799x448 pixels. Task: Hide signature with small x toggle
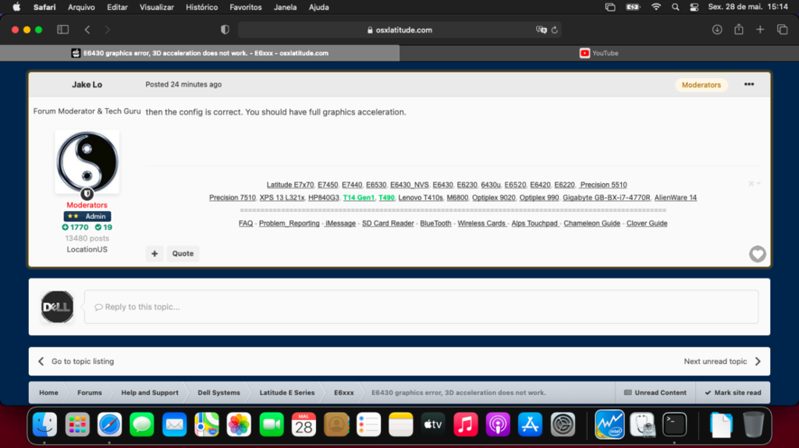click(755, 183)
